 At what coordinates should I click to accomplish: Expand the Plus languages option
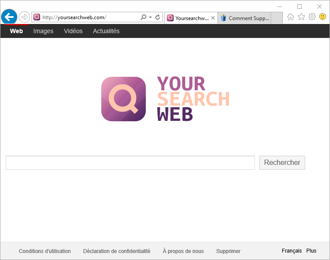[x=311, y=251]
